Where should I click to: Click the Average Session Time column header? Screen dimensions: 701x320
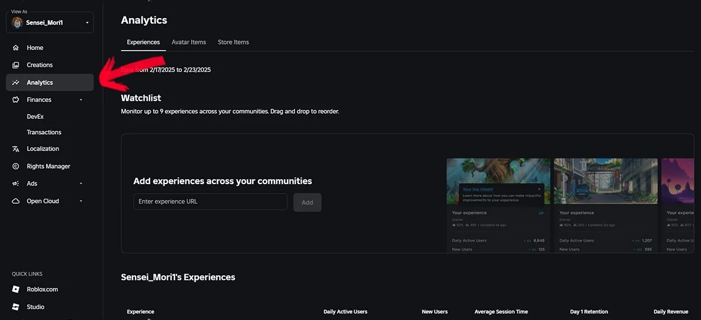pyautogui.click(x=501, y=312)
